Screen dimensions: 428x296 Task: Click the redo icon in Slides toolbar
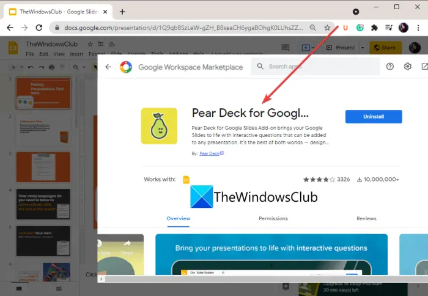pos(41,67)
